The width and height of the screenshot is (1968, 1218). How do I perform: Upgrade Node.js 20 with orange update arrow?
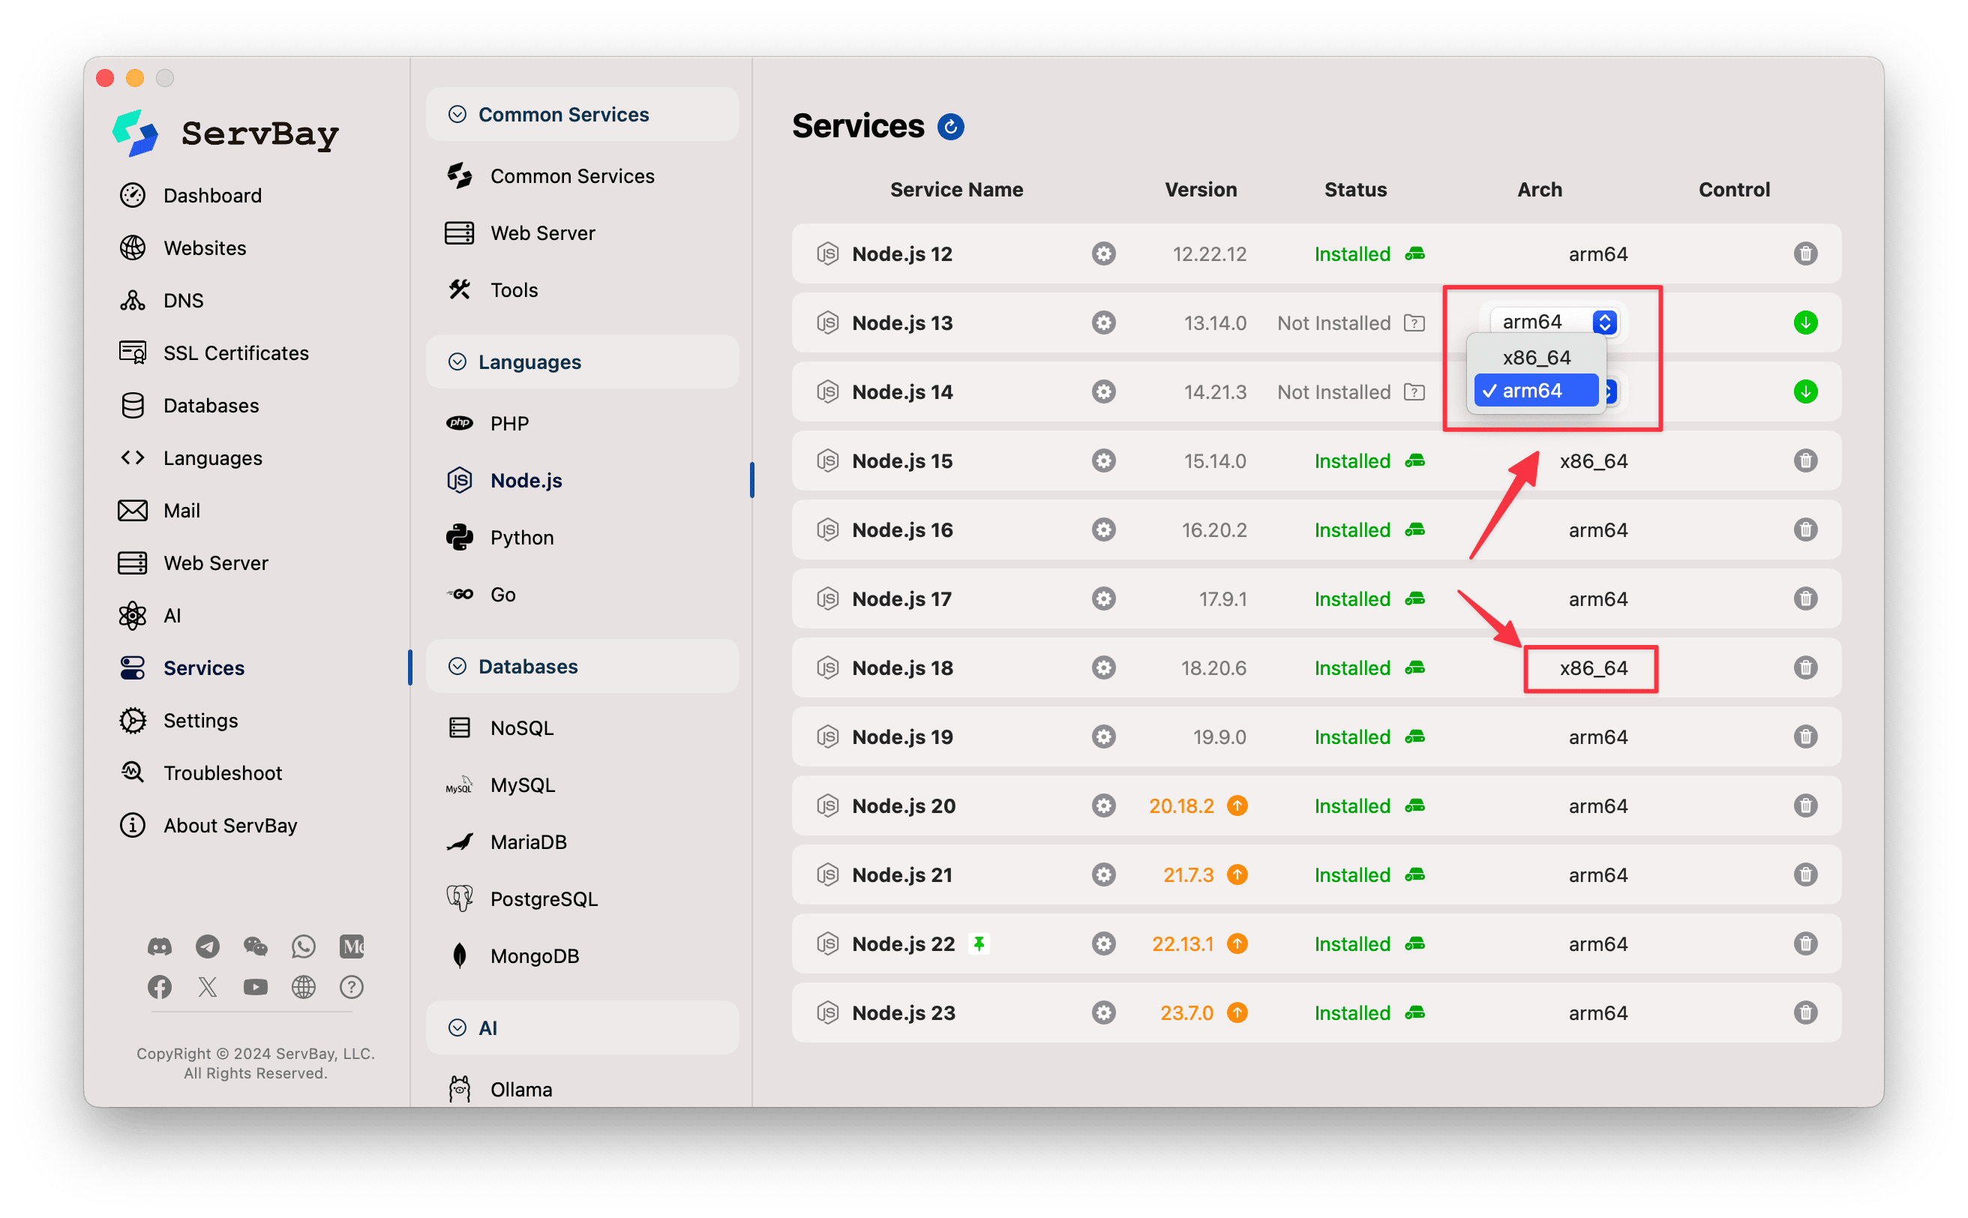pyautogui.click(x=1237, y=805)
